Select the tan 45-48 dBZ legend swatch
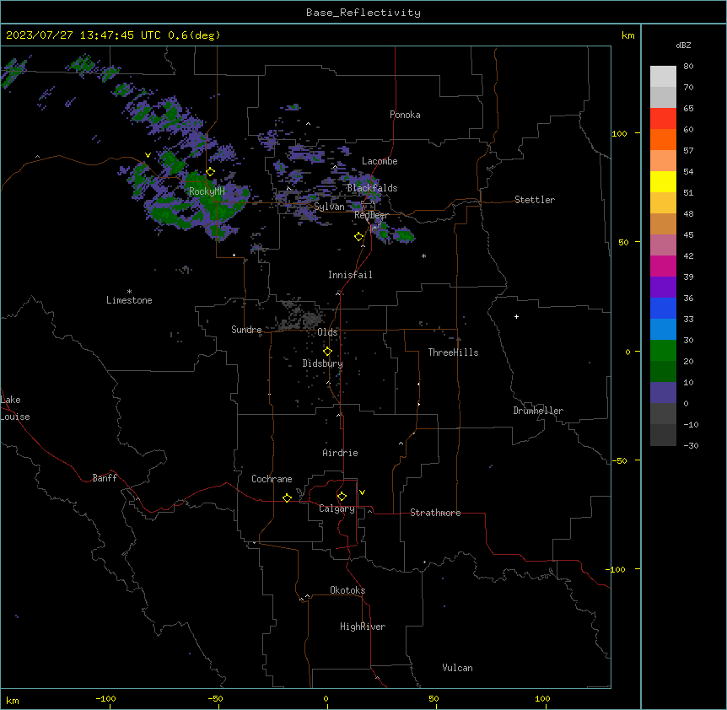727x710 pixels. tap(663, 223)
